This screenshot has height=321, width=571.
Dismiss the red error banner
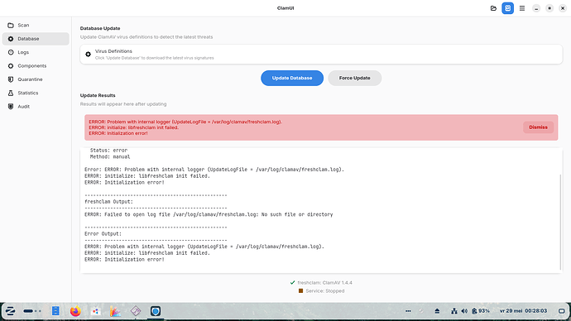(538, 127)
